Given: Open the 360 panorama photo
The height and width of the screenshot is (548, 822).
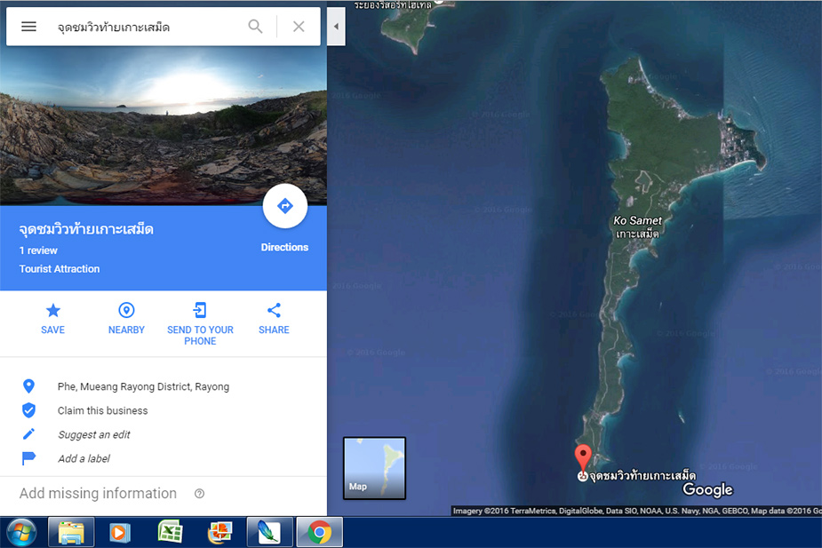Looking at the screenshot, I should coord(163,126).
